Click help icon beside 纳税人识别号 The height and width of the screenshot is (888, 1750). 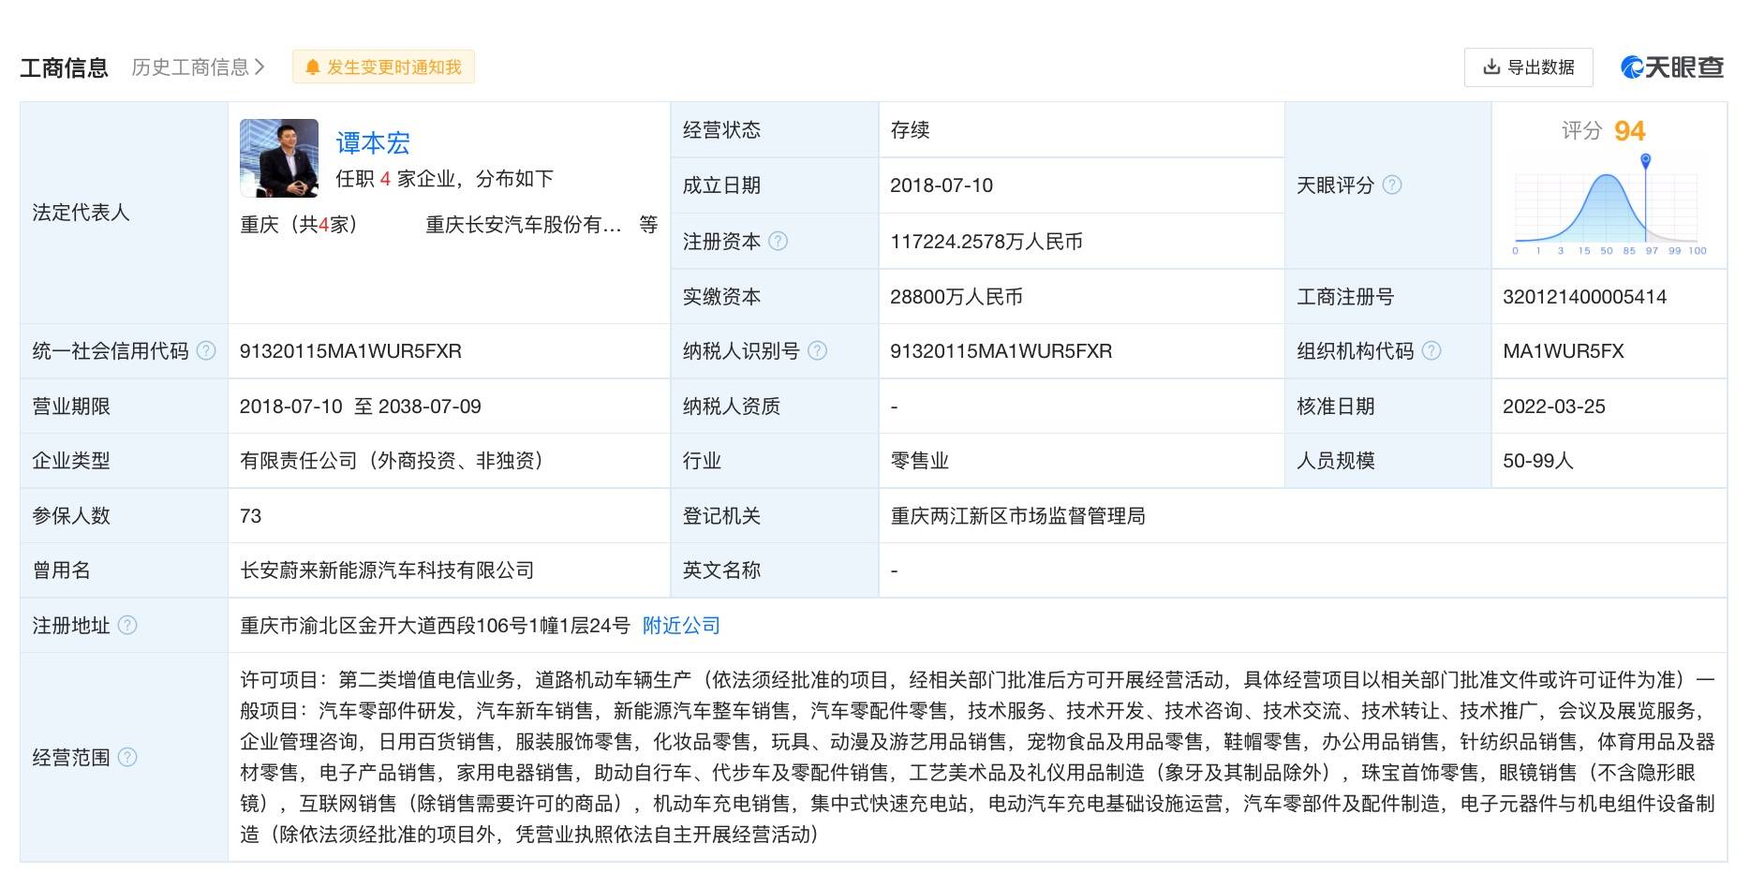(817, 350)
